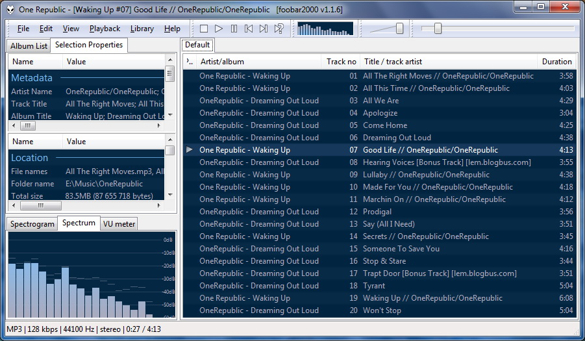Screen dimensions: 585x341
Task: Click the foobar2000 alien icon in title bar
Action: [x=10, y=9]
